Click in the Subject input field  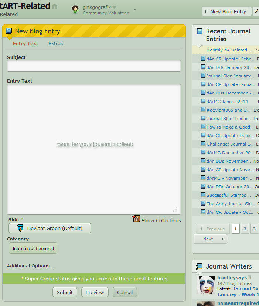pos(94,66)
